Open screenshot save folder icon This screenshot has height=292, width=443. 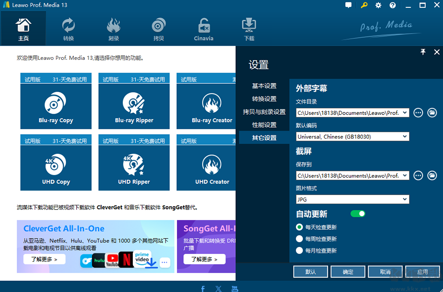432,175
